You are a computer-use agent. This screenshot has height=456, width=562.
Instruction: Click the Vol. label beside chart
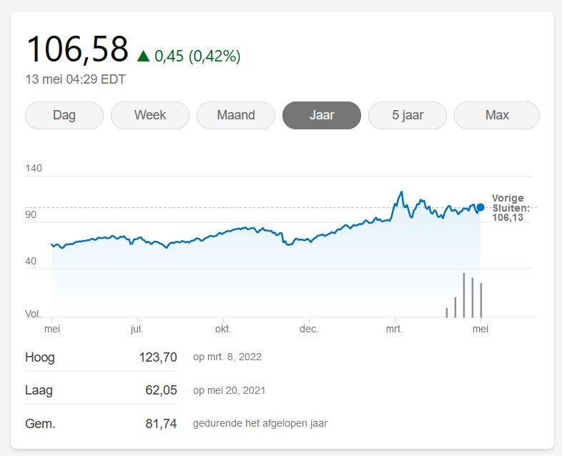pos(34,314)
